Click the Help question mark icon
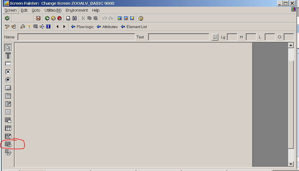Viewport: 299px width, 171px height. pyautogui.click(x=141, y=18)
